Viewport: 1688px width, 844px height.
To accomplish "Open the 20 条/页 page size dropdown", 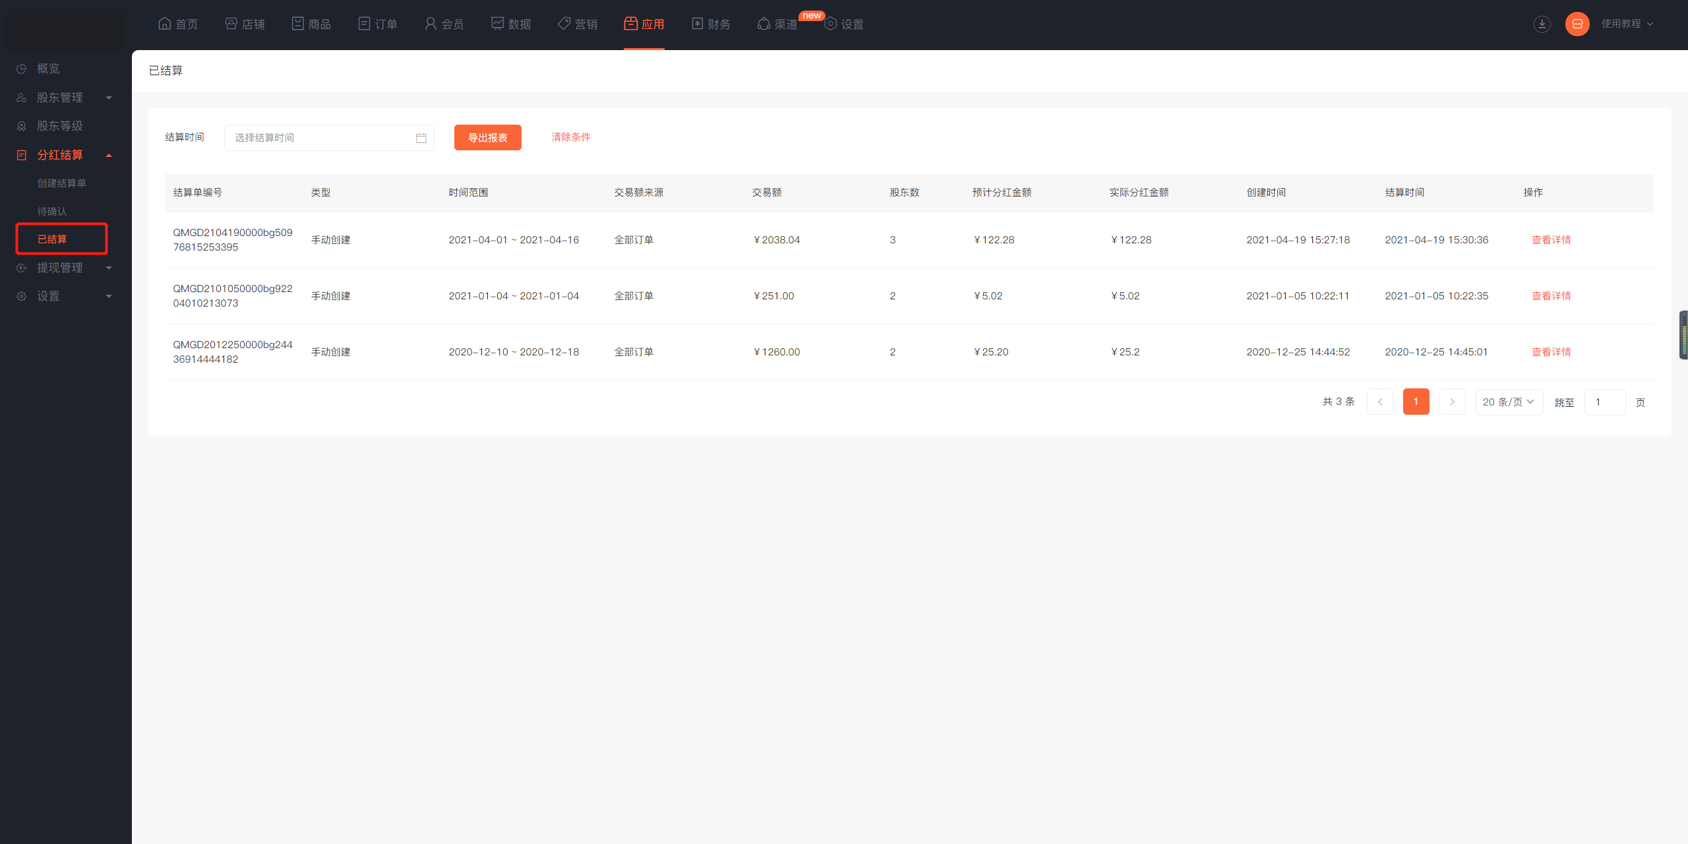I will pyautogui.click(x=1509, y=402).
